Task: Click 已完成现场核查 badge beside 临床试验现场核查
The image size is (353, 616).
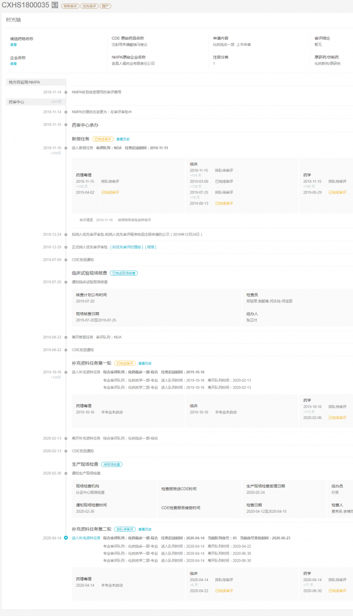Action: click(124, 273)
